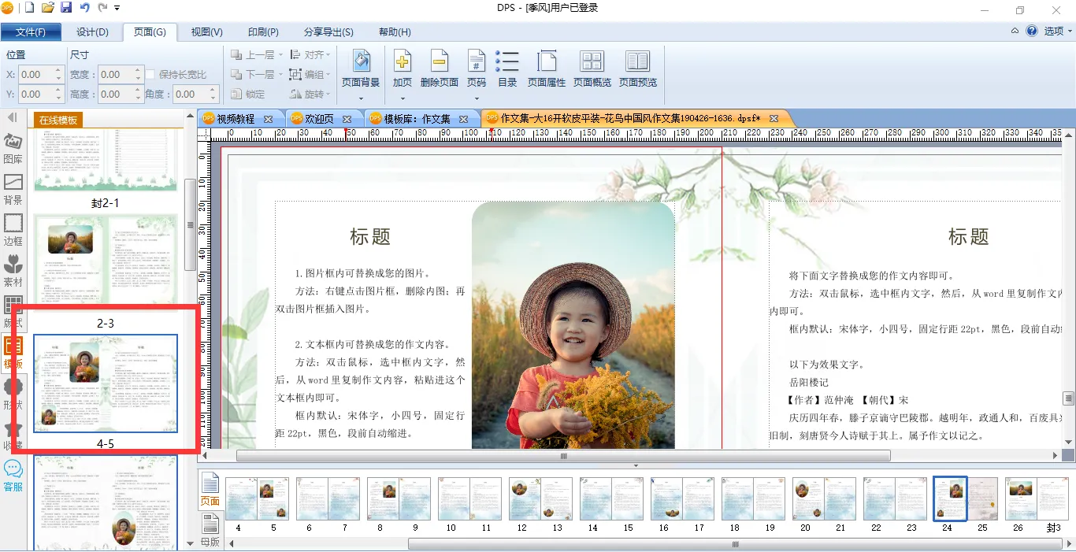The height and width of the screenshot is (552, 1076).
Task: Open the 模板库: 作文集 document tab
Action: coord(417,119)
